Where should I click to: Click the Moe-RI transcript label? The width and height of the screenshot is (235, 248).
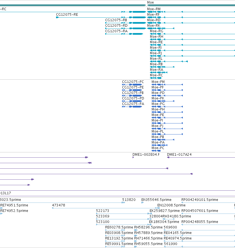tap(156, 48)
